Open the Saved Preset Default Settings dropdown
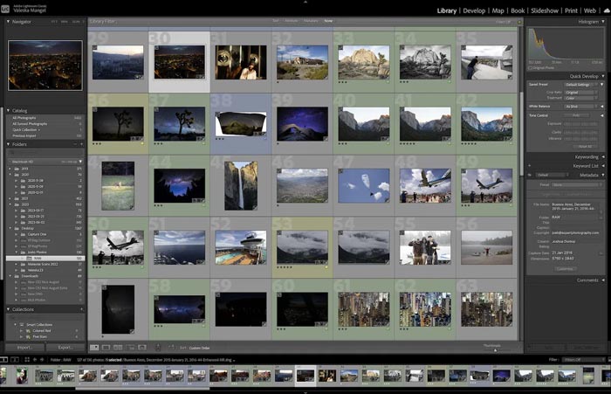The height and width of the screenshot is (394, 611). pos(580,84)
